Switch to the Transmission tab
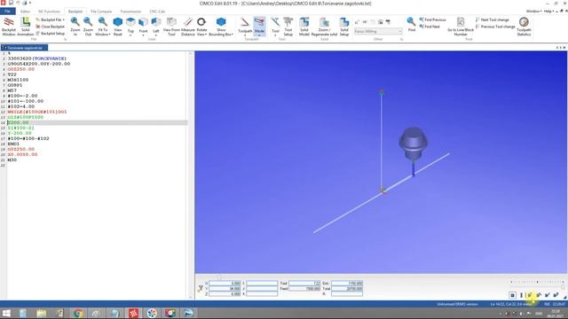 pos(130,12)
